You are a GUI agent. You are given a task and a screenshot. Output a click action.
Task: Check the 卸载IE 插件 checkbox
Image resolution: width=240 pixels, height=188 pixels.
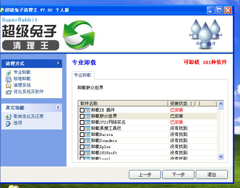pos(82,110)
